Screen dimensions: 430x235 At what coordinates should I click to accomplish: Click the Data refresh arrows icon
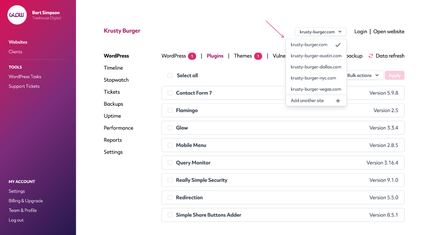(x=371, y=55)
